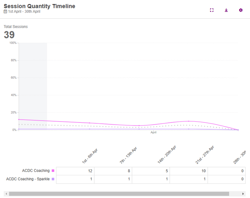Click the pink line's 21st - 27th Apr peak point
This screenshot has width=250, height=198.
pyautogui.click(x=189, y=121)
